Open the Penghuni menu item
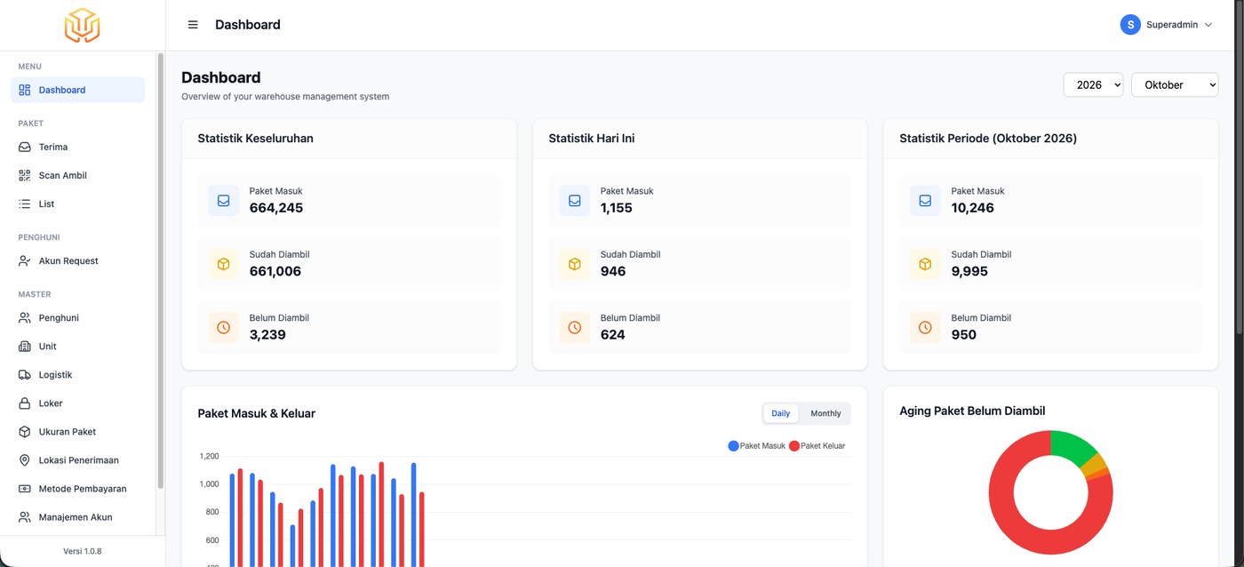 click(77, 317)
